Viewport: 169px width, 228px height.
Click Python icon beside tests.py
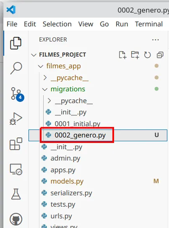pos(44,204)
